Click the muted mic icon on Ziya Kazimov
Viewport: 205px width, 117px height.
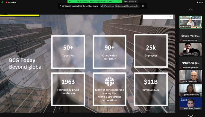(x=181, y=108)
